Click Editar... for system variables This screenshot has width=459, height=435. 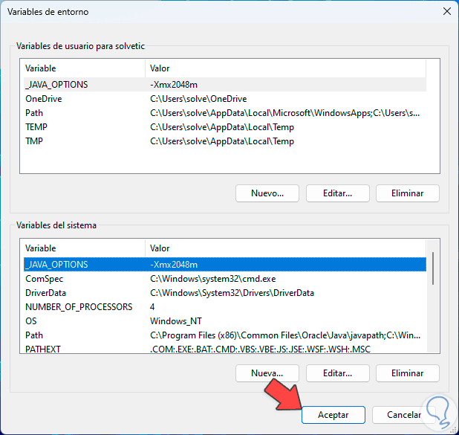337,373
